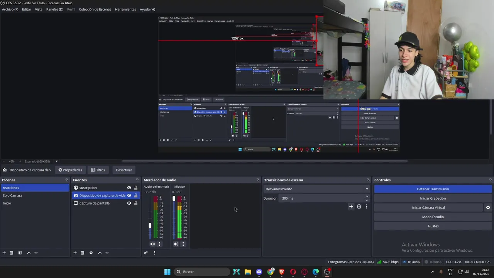494x278 pixels.
Task: Move scene down arrow in Escenas
Action: 36,253
